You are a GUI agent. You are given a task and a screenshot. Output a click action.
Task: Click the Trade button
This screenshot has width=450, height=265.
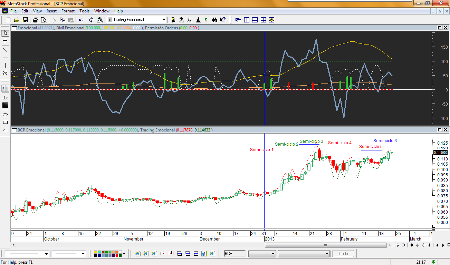(x=343, y=254)
